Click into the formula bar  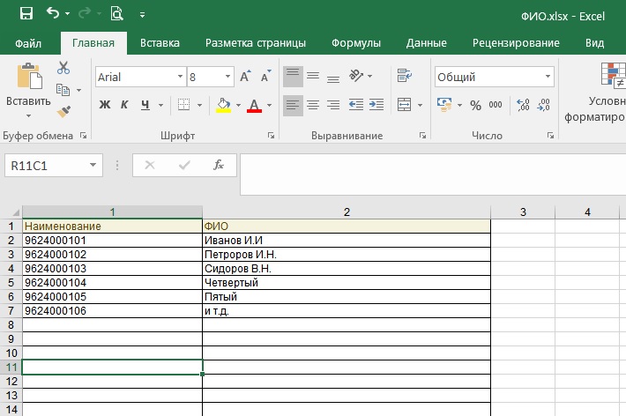click(x=433, y=175)
